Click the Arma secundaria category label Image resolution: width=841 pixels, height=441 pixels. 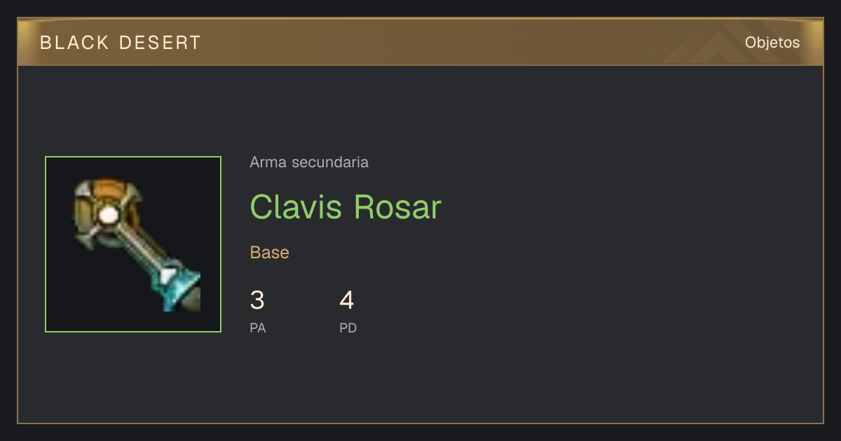pyautogui.click(x=309, y=162)
